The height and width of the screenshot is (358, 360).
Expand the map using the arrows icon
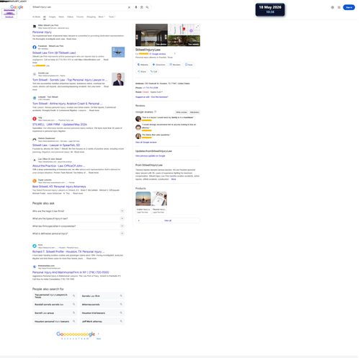click(x=198, y=27)
